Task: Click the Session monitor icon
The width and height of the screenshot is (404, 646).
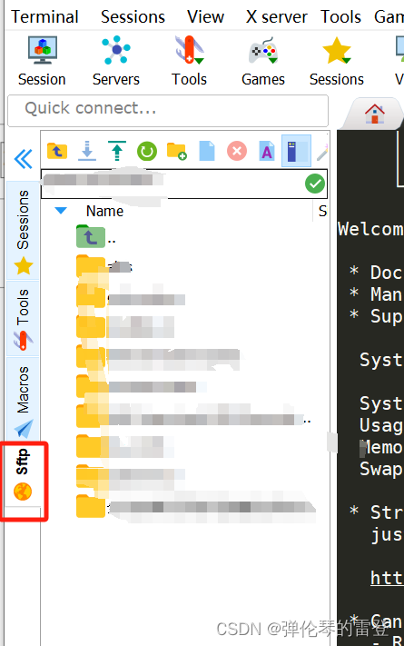Action: (42, 50)
